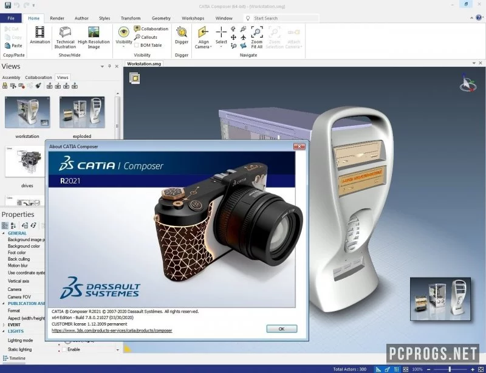The image size is (486, 373).
Task: Expand the EVENT properties section
Action: coord(4,324)
